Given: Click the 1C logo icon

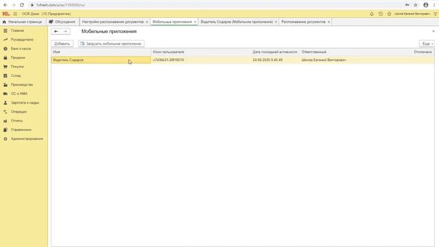Looking at the screenshot, I should pos(6,14).
